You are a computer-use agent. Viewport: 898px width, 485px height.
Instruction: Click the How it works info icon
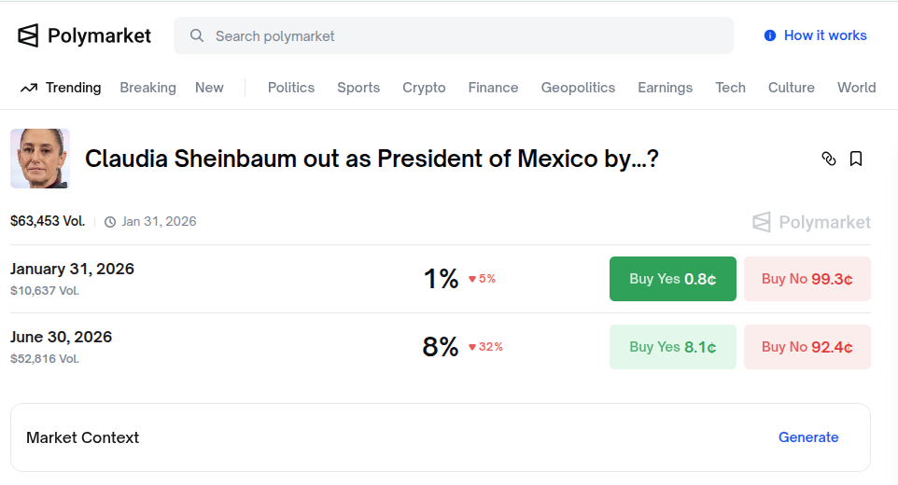click(770, 35)
